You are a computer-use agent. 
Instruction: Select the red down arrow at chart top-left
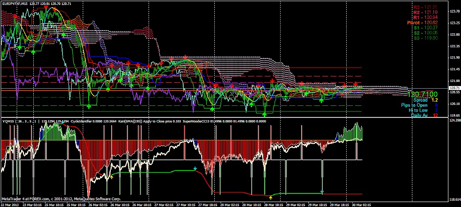point(15,16)
